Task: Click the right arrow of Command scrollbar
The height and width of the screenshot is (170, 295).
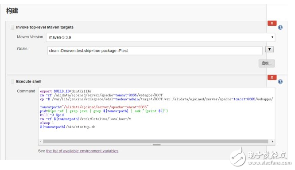Action: coord(272,141)
